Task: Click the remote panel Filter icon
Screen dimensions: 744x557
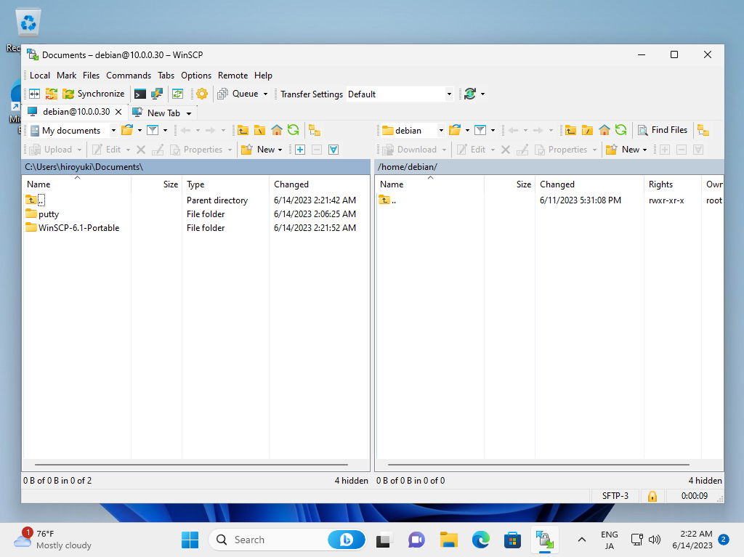Action: [480, 130]
